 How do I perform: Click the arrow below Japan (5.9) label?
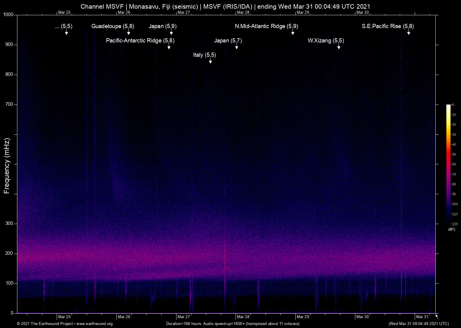(x=171, y=32)
